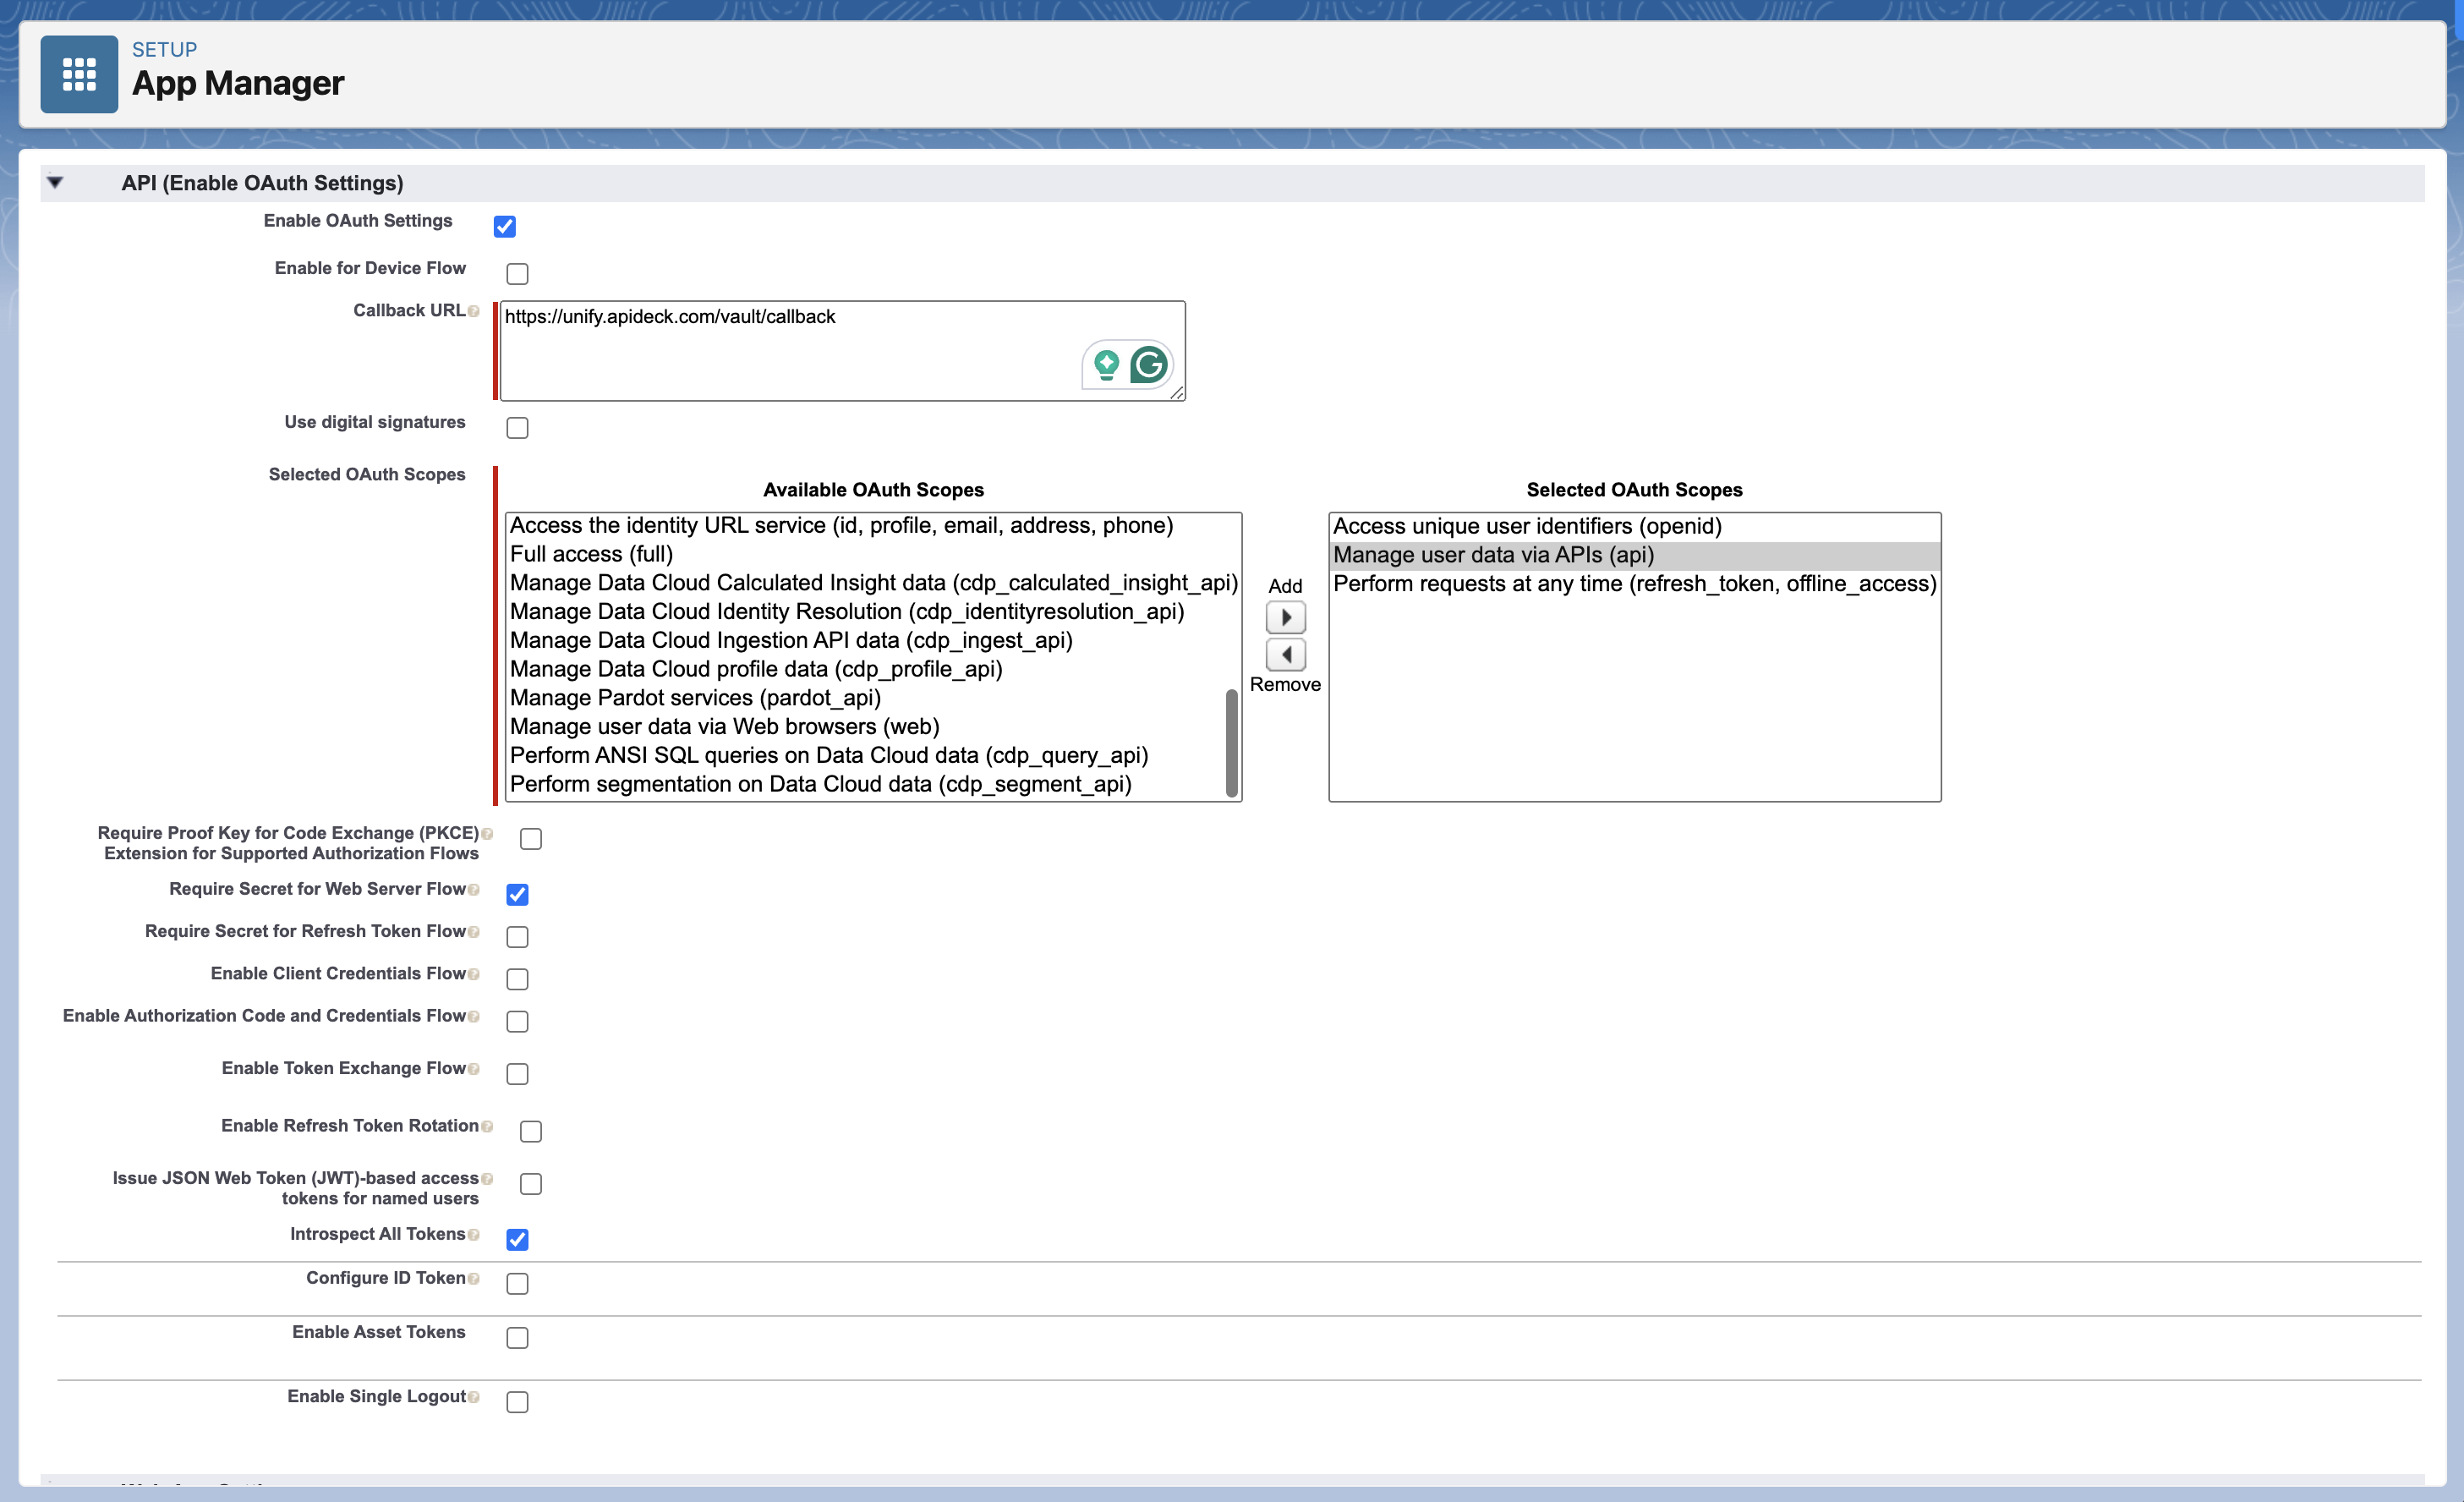
Task: Select Manage user data via APIs (api) in selected scopes
Action: [1635, 555]
